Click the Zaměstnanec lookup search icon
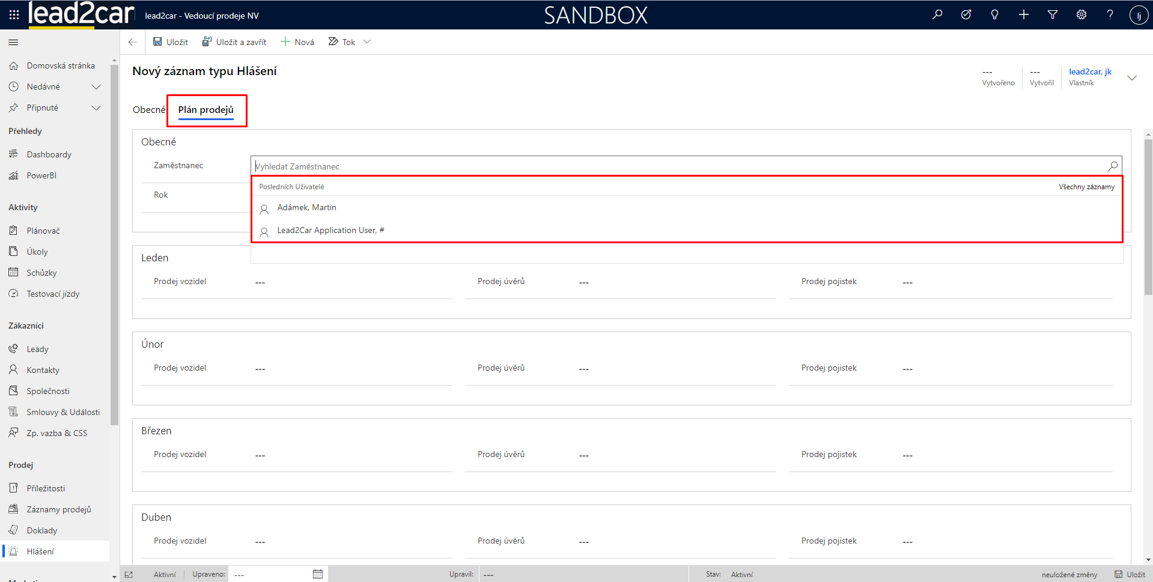Viewport: 1153px width, 582px height. (x=1113, y=166)
